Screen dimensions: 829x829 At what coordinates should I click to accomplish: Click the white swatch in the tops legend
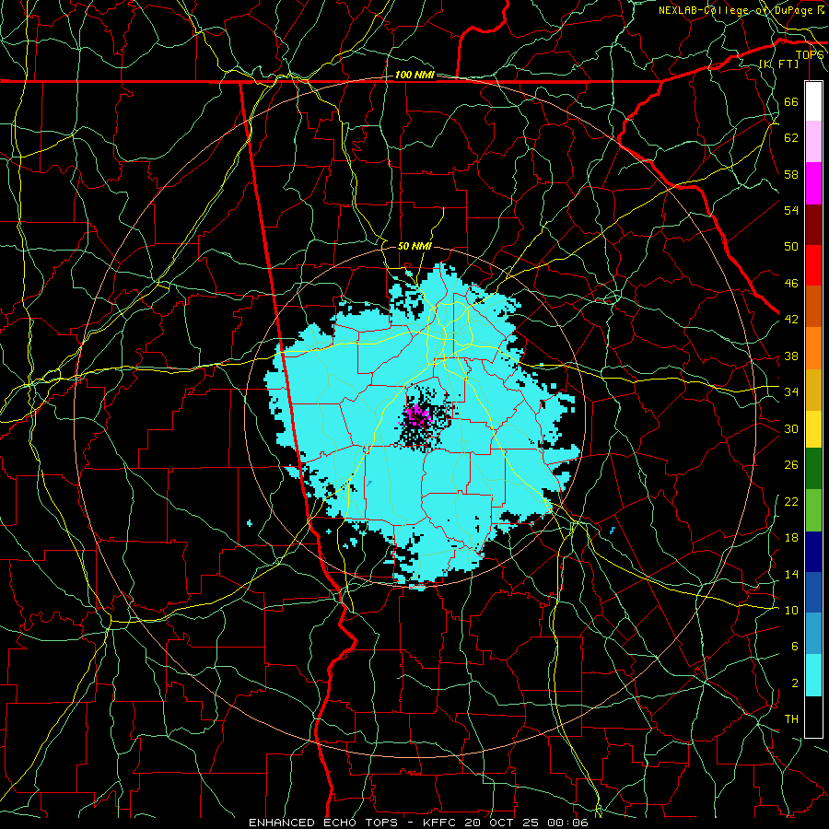pos(813,101)
